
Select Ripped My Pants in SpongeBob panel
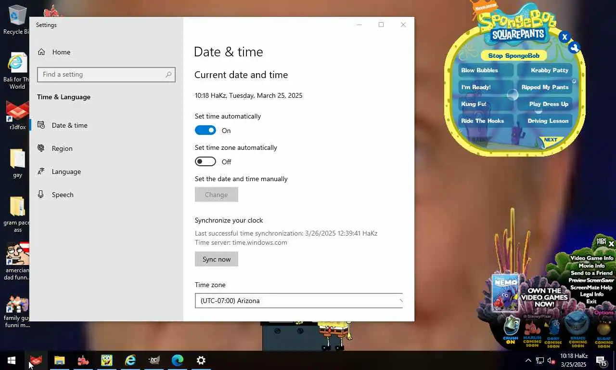(x=545, y=87)
